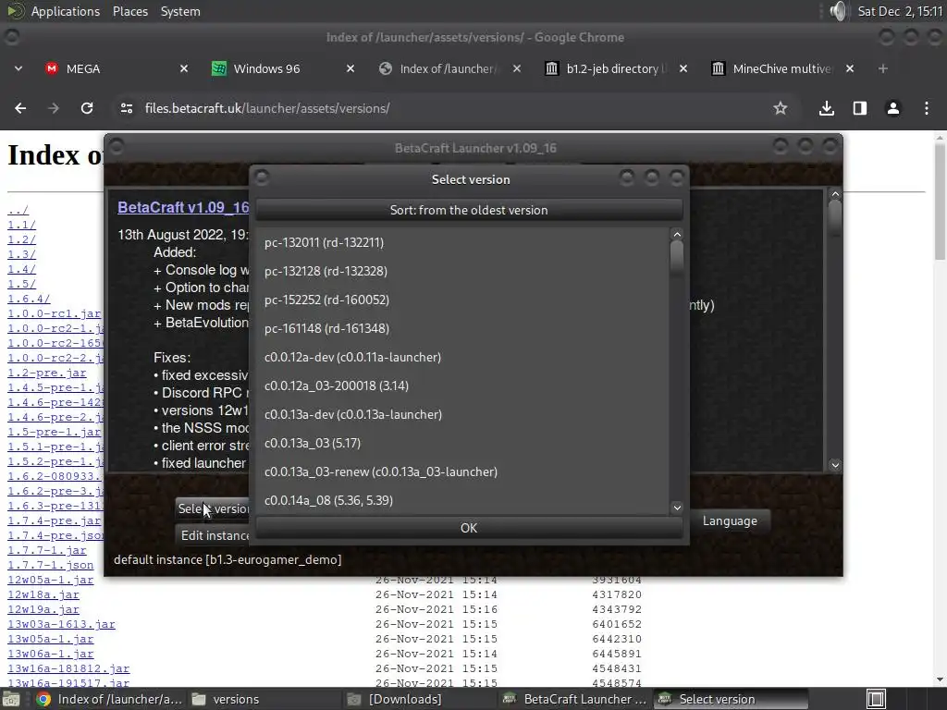Click version list scrollbar down arrow
This screenshot has width=947, height=710.
point(677,508)
